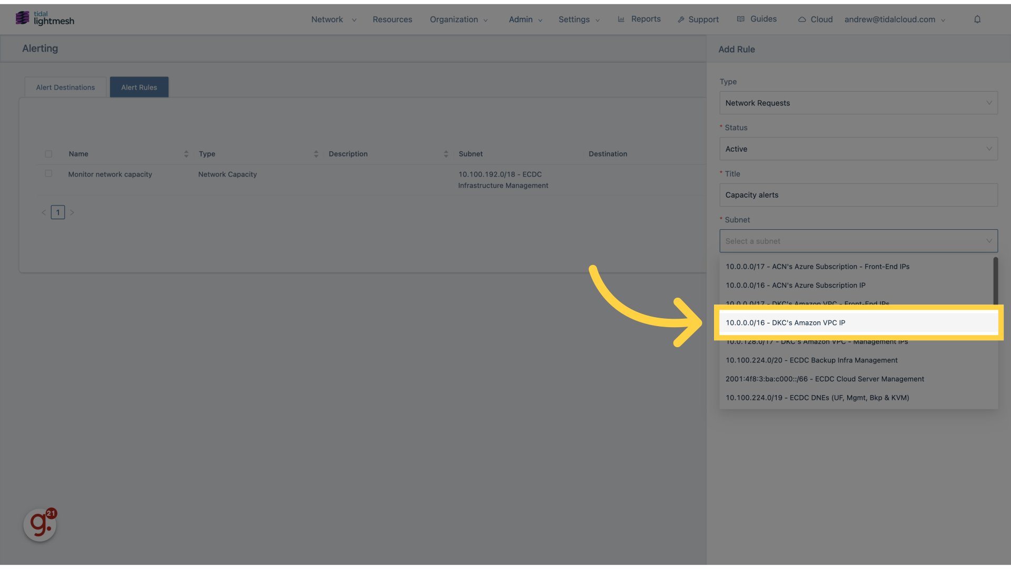The width and height of the screenshot is (1011, 569).
Task: Click the Title field containing Capacity alerts
Action: tap(858, 195)
